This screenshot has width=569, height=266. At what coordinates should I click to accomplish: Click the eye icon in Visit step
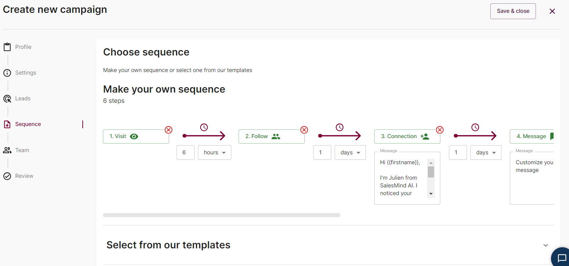[x=134, y=136]
